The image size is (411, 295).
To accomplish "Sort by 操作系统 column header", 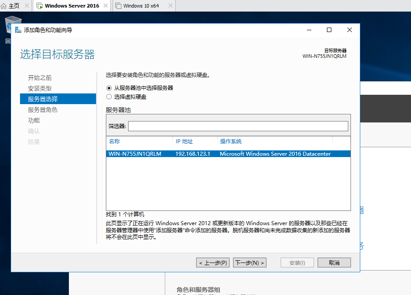I will (x=231, y=141).
